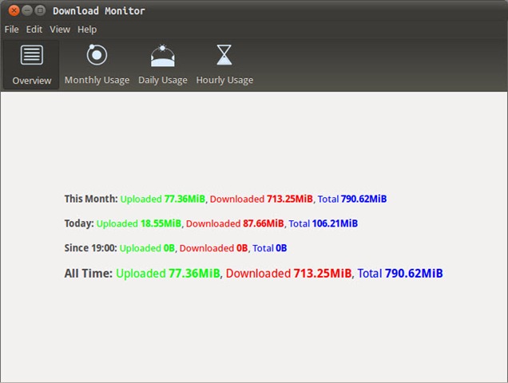Click Today's total 106.21MiB

coord(335,223)
